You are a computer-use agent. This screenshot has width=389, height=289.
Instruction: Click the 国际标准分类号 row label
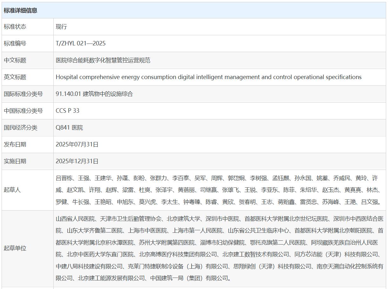pyautogui.click(x=23, y=94)
